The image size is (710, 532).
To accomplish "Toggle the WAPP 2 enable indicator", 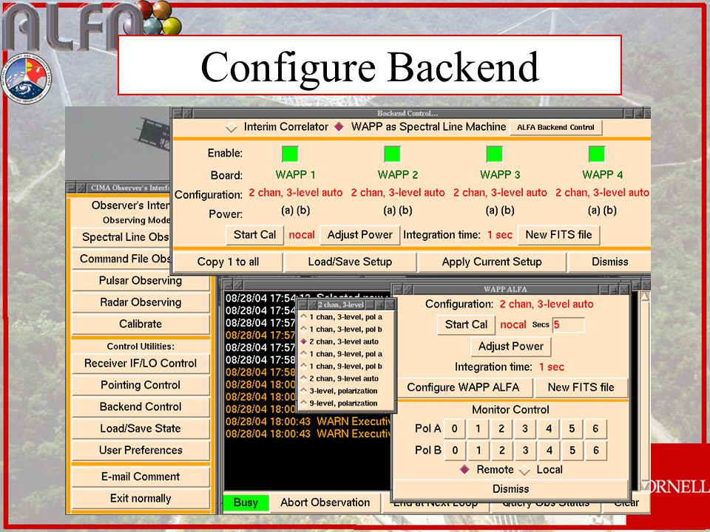I will (392, 154).
